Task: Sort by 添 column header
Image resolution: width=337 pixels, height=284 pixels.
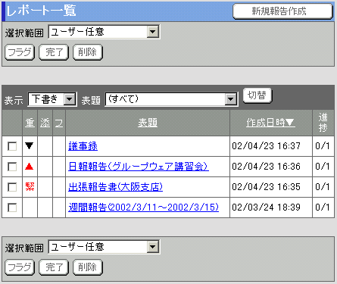Action: point(45,123)
